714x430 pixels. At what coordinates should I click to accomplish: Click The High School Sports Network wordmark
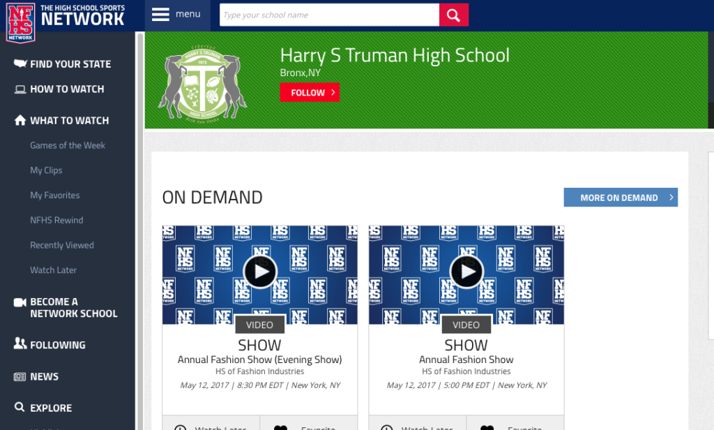(82, 15)
